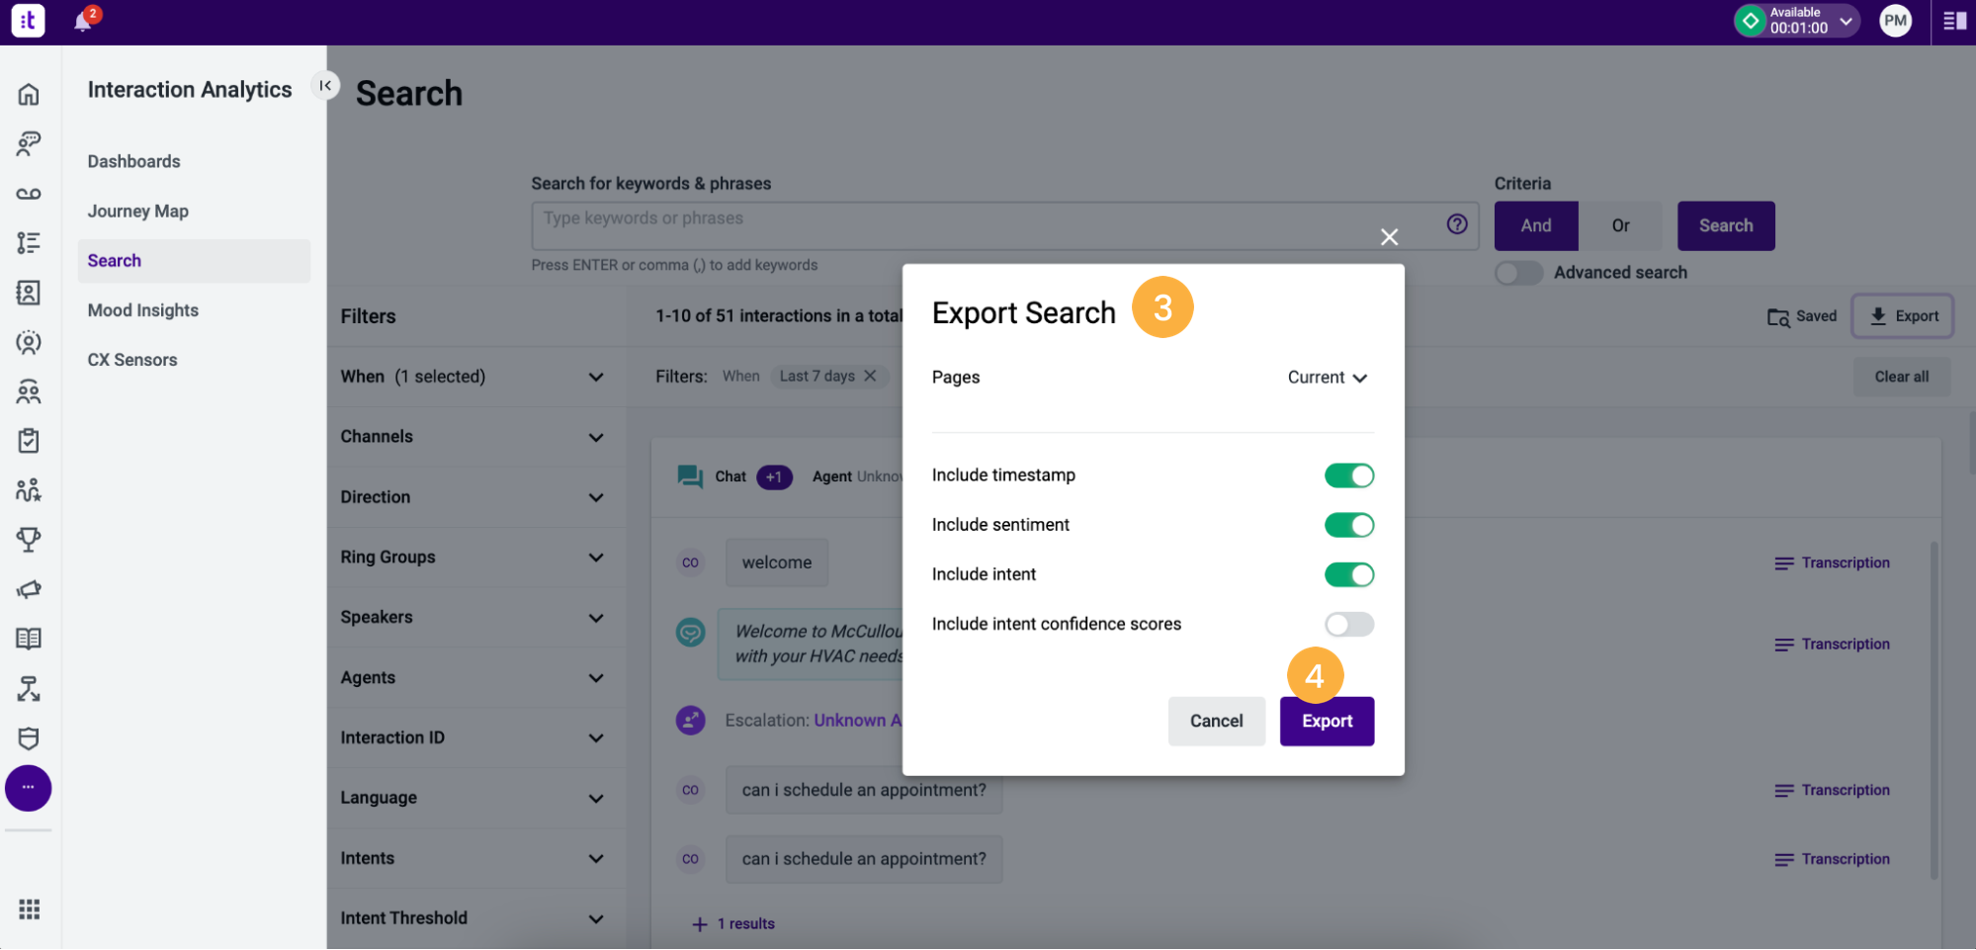Toggle Include timestamp off

tap(1349, 475)
